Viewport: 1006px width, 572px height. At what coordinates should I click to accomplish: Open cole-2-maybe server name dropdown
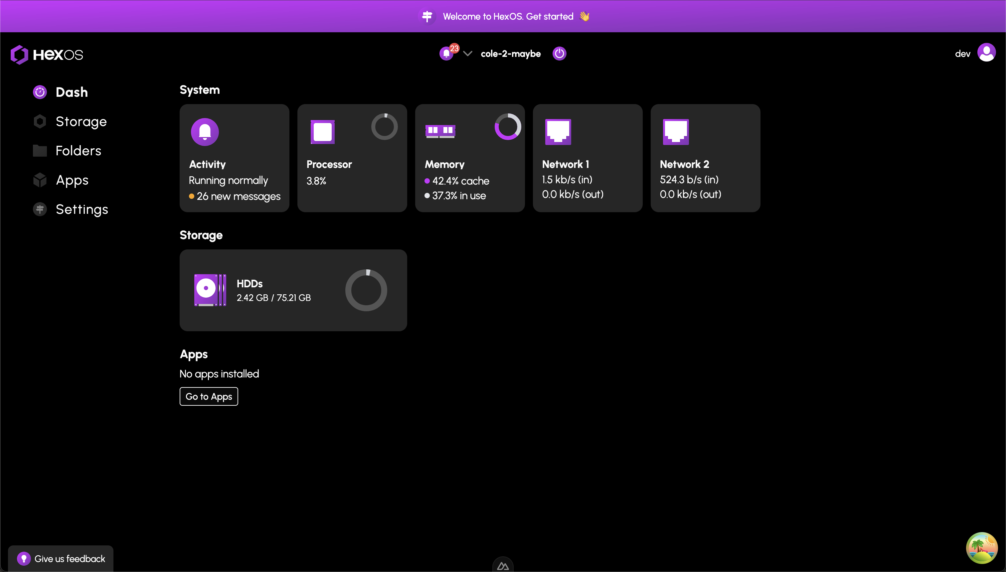coord(510,54)
